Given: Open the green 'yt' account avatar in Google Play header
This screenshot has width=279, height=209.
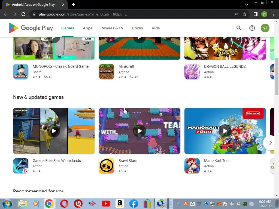Looking at the screenshot, I should 265,28.
